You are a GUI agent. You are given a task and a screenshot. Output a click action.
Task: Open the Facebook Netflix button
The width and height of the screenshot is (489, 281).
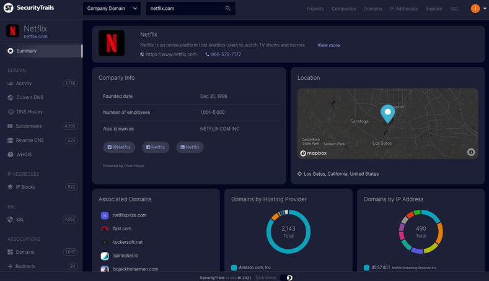(156, 147)
